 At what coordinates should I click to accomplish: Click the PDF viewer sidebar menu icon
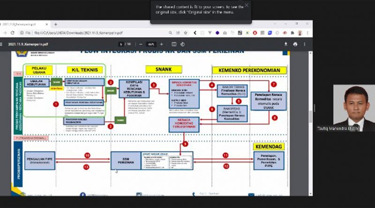click(x=3, y=44)
